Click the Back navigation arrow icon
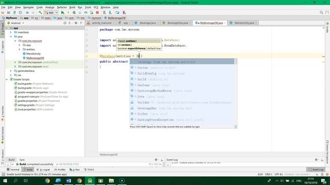This screenshot has width=330, height=185. tap(27, 12)
